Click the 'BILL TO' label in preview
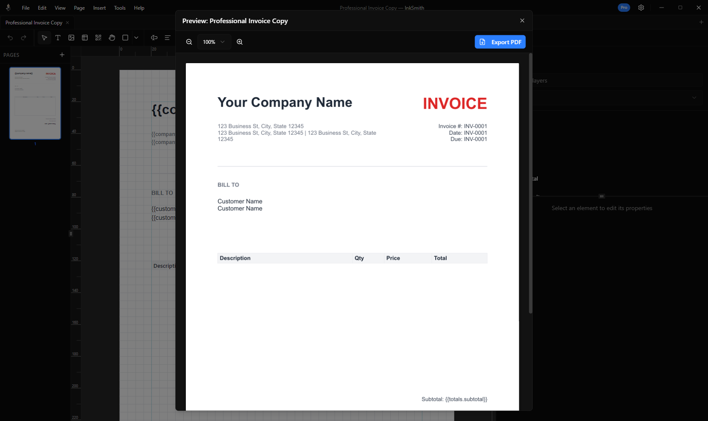Viewport: 708px width, 421px height. point(228,185)
